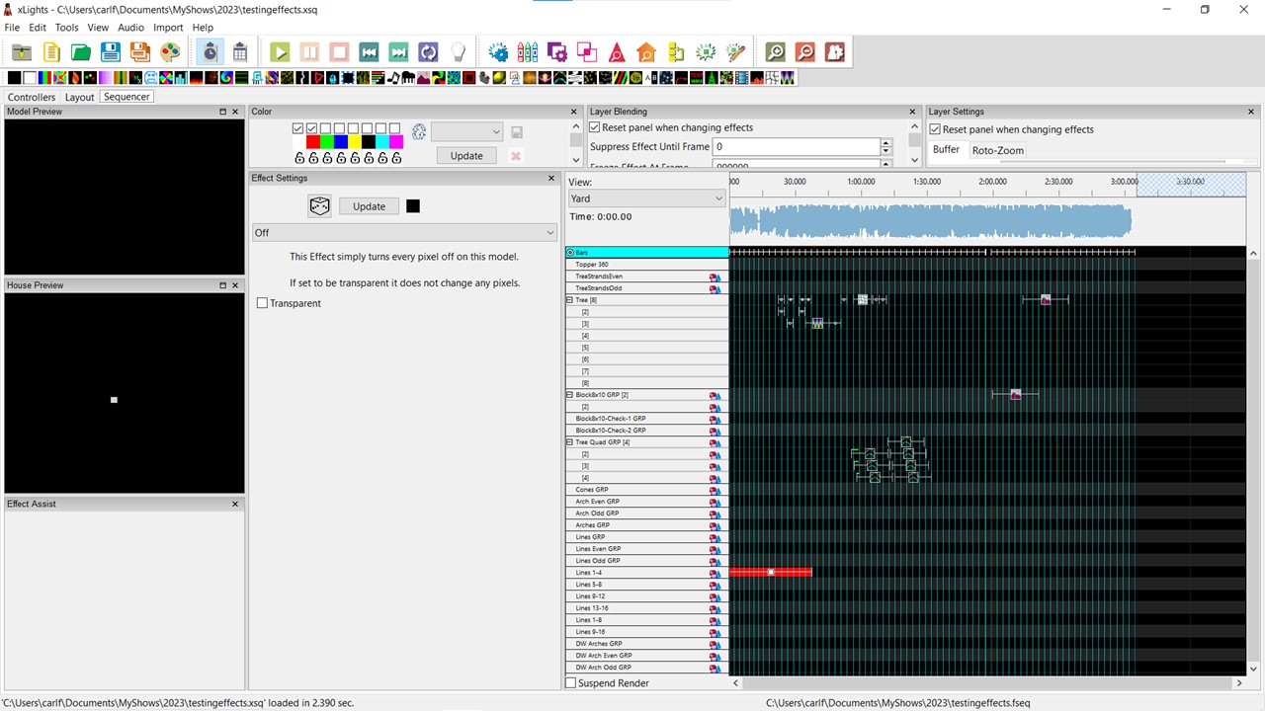Click the Zoom Out toolbar icon

(804, 51)
